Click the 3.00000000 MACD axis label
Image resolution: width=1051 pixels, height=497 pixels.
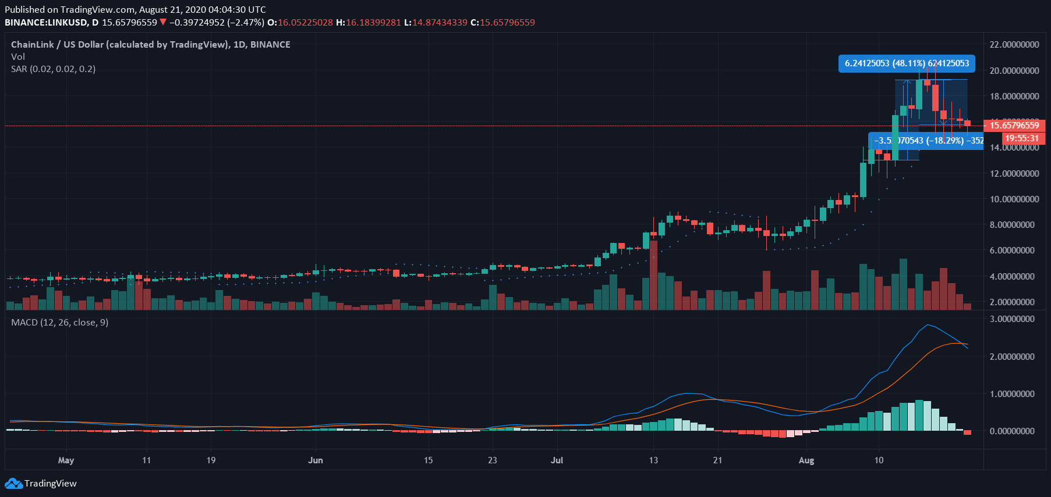click(1012, 319)
